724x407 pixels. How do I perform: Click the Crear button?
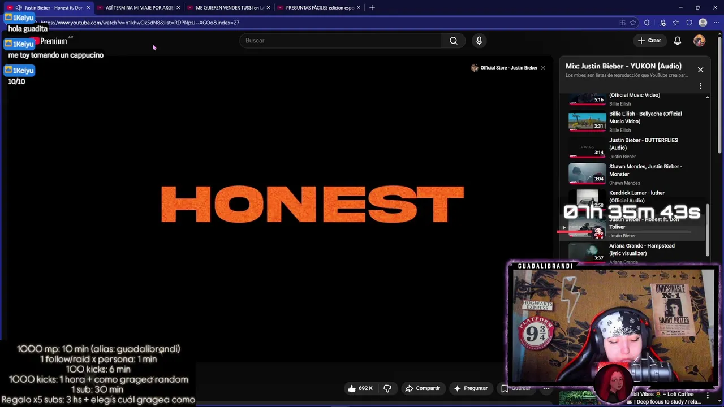pyautogui.click(x=649, y=41)
